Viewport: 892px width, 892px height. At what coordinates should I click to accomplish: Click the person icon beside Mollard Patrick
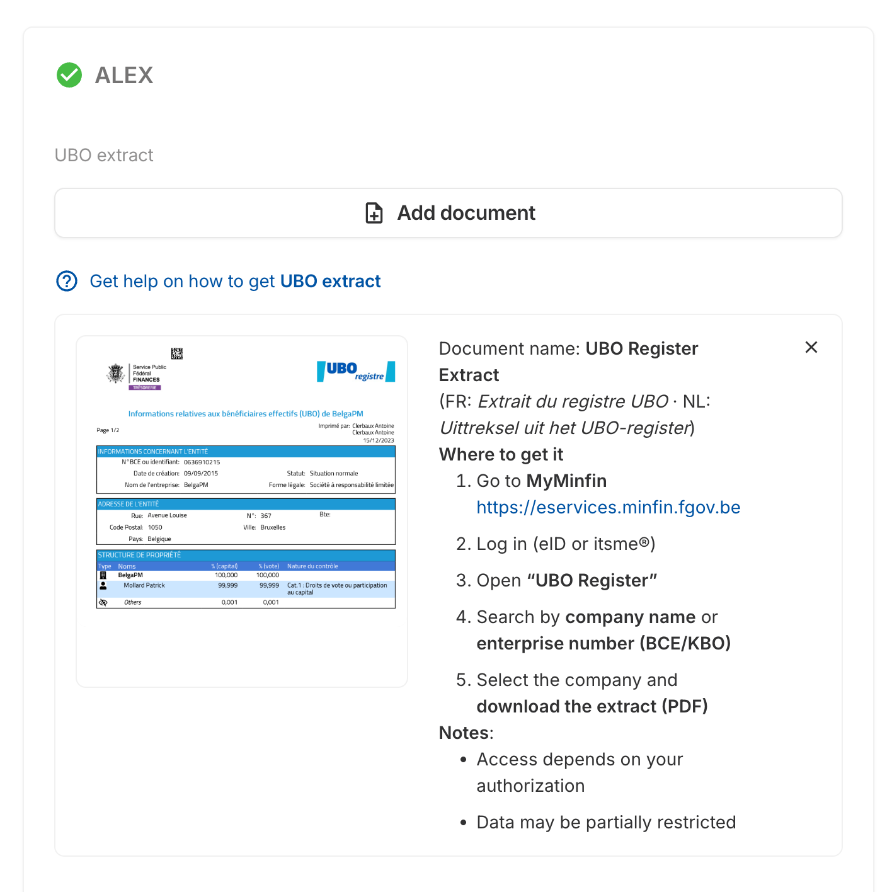click(103, 585)
